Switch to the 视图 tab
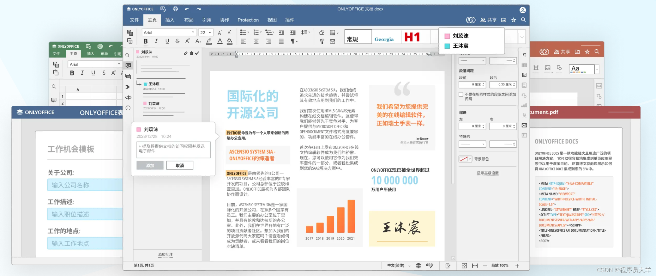 pos(272,20)
